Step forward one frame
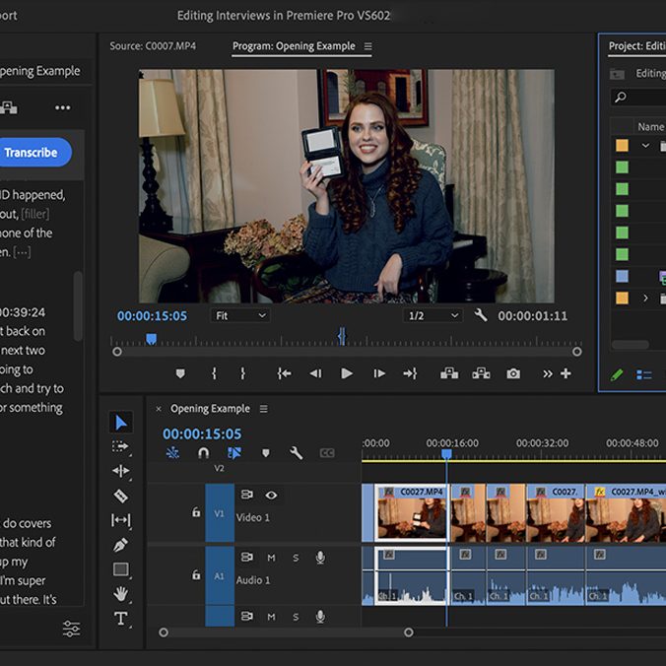666x666 pixels. point(379,373)
